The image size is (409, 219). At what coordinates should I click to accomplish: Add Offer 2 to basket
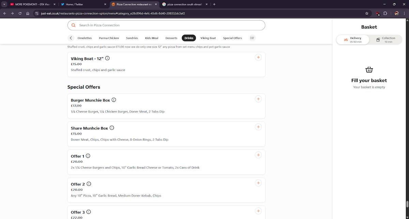click(x=258, y=183)
